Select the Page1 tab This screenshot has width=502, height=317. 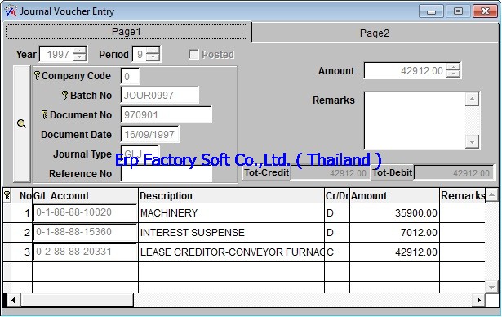[x=127, y=32]
